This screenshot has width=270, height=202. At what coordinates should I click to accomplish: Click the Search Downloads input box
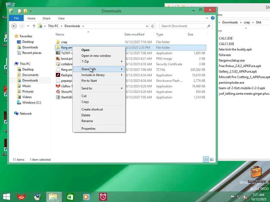pyautogui.click(x=183, y=26)
